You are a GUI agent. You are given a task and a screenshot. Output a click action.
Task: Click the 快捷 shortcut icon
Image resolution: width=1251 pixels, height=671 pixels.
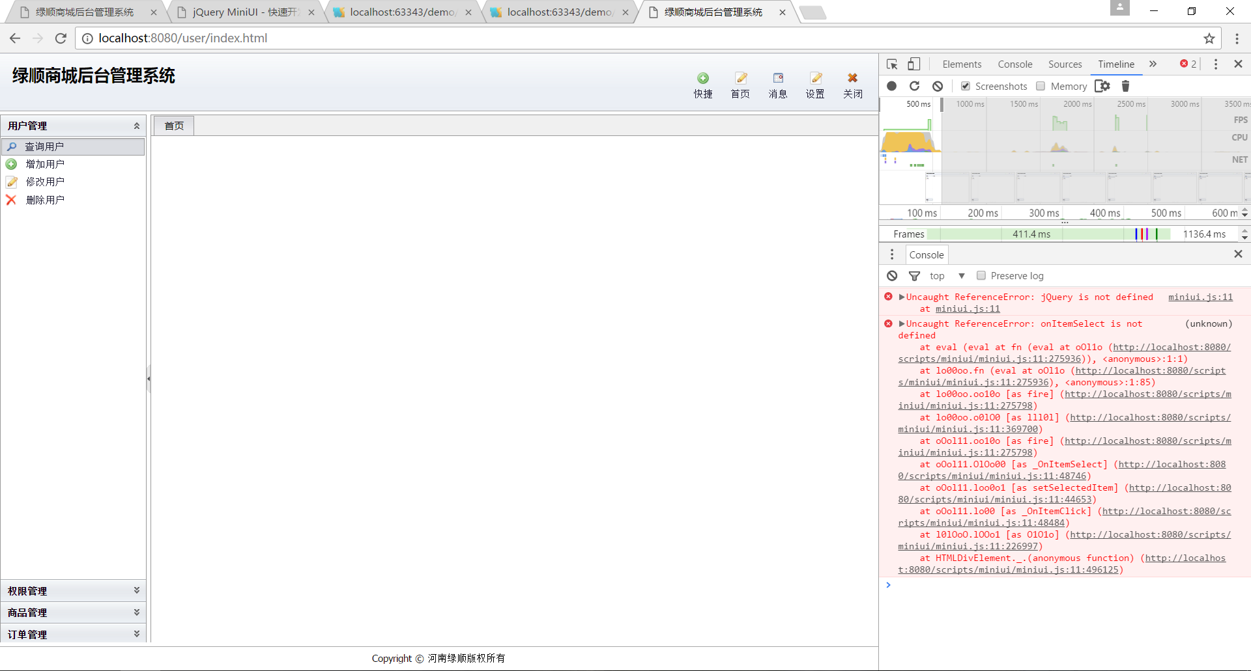[703, 85]
